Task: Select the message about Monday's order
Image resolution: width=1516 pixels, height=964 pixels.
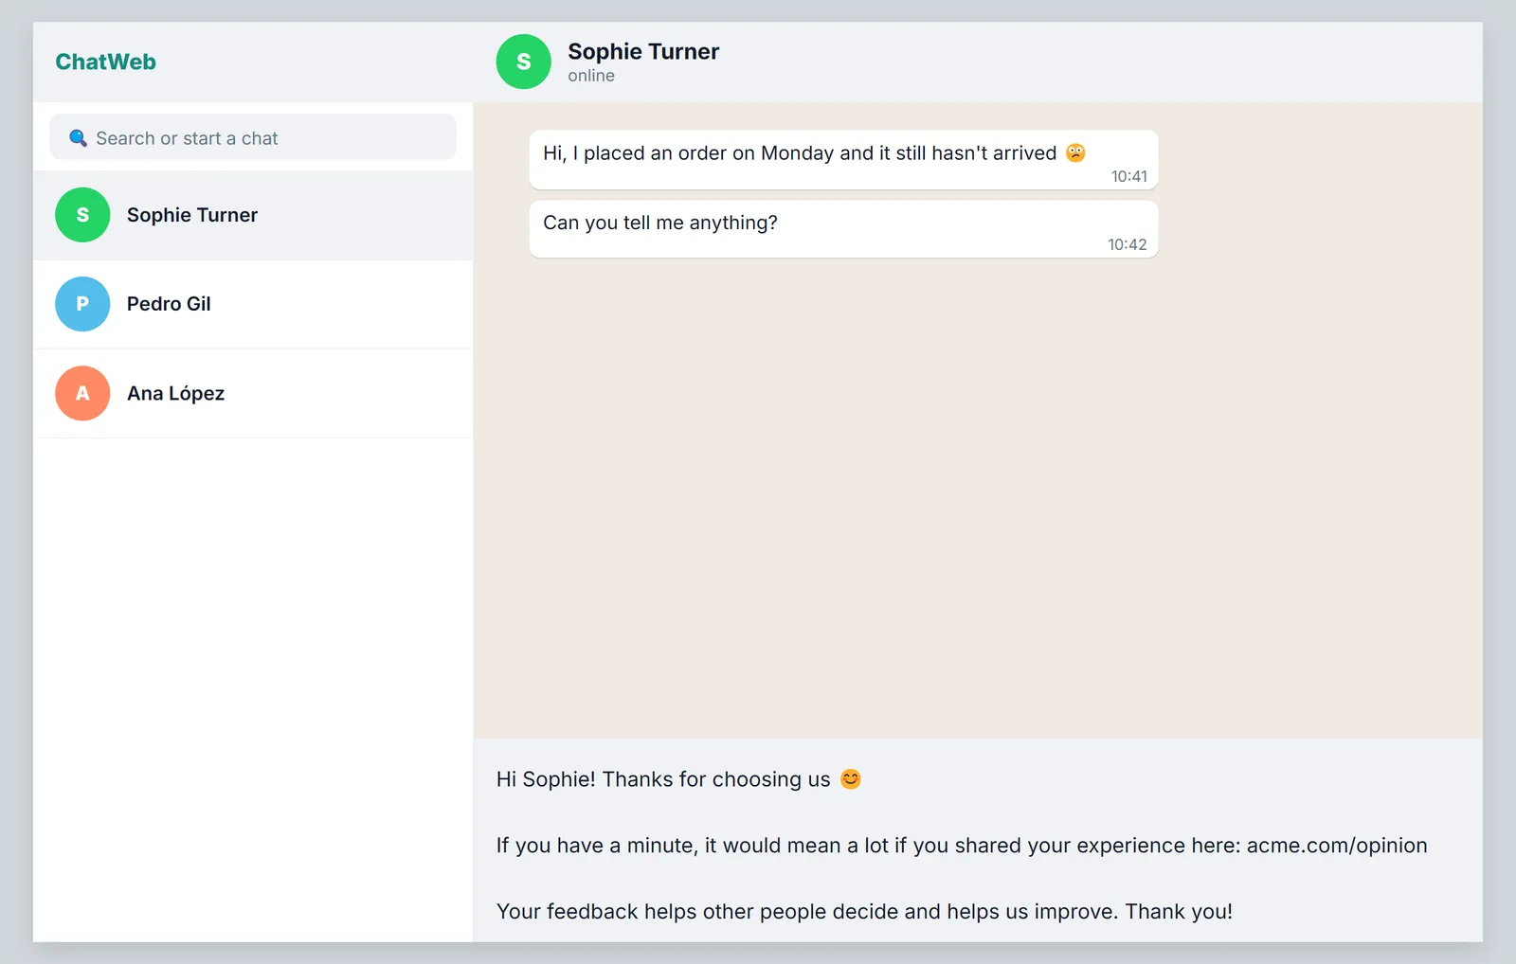Action: pyautogui.click(x=843, y=159)
